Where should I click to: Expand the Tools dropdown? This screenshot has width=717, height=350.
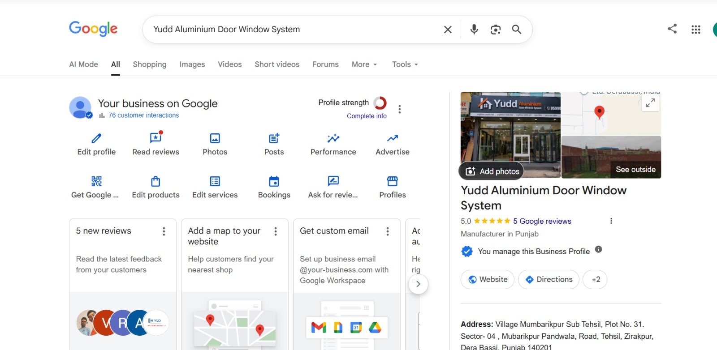coord(405,64)
